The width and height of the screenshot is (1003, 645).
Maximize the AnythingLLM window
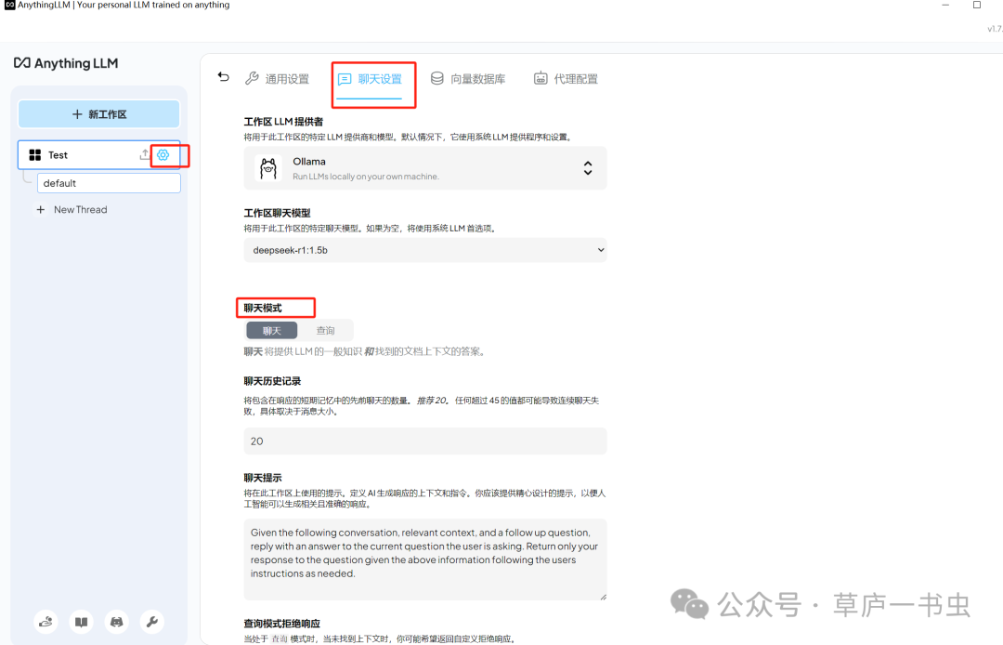[977, 6]
